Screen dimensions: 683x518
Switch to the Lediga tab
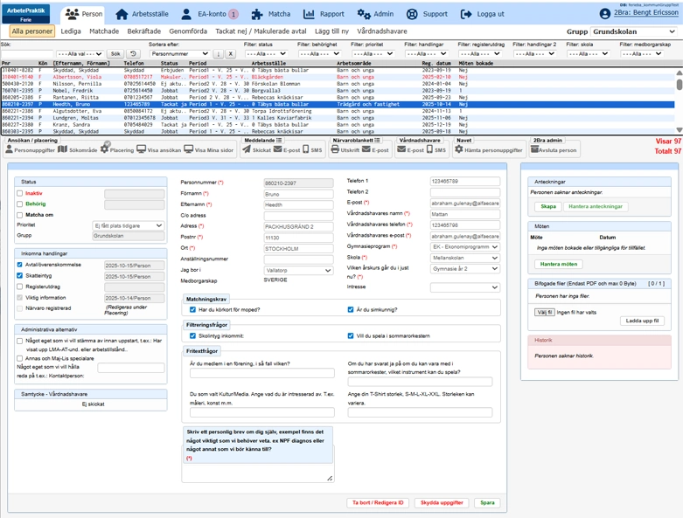coord(71,31)
